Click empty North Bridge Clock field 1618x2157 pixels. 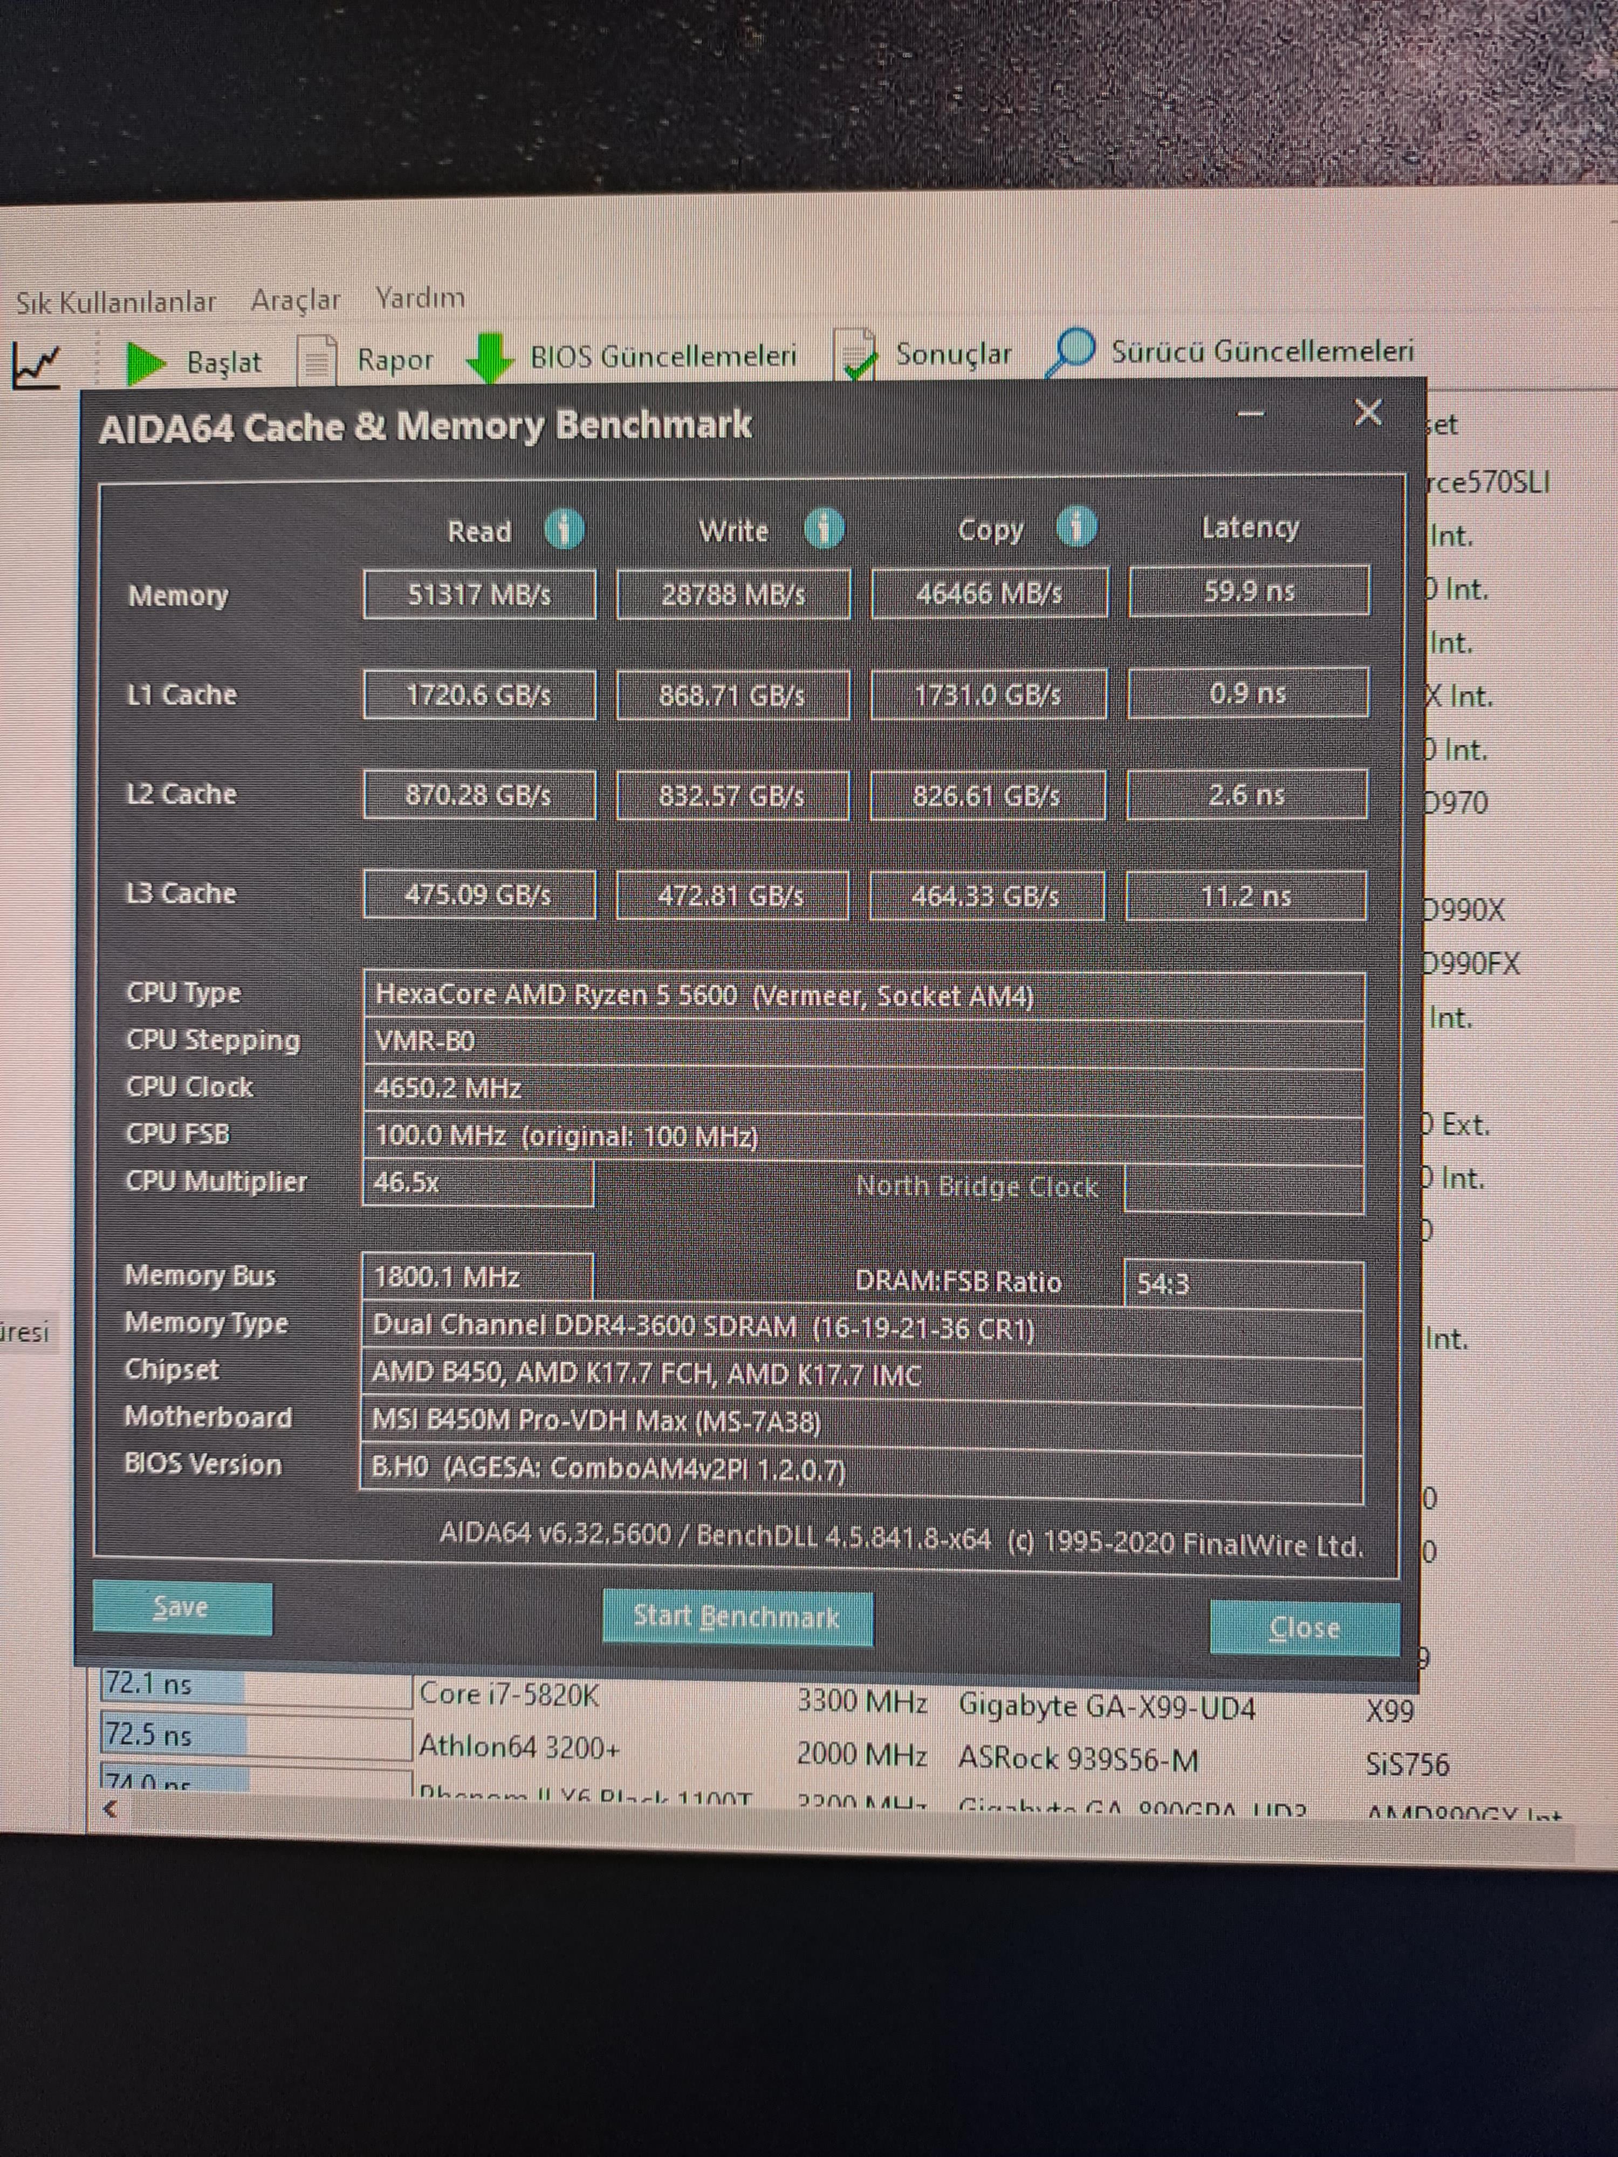point(1244,1189)
